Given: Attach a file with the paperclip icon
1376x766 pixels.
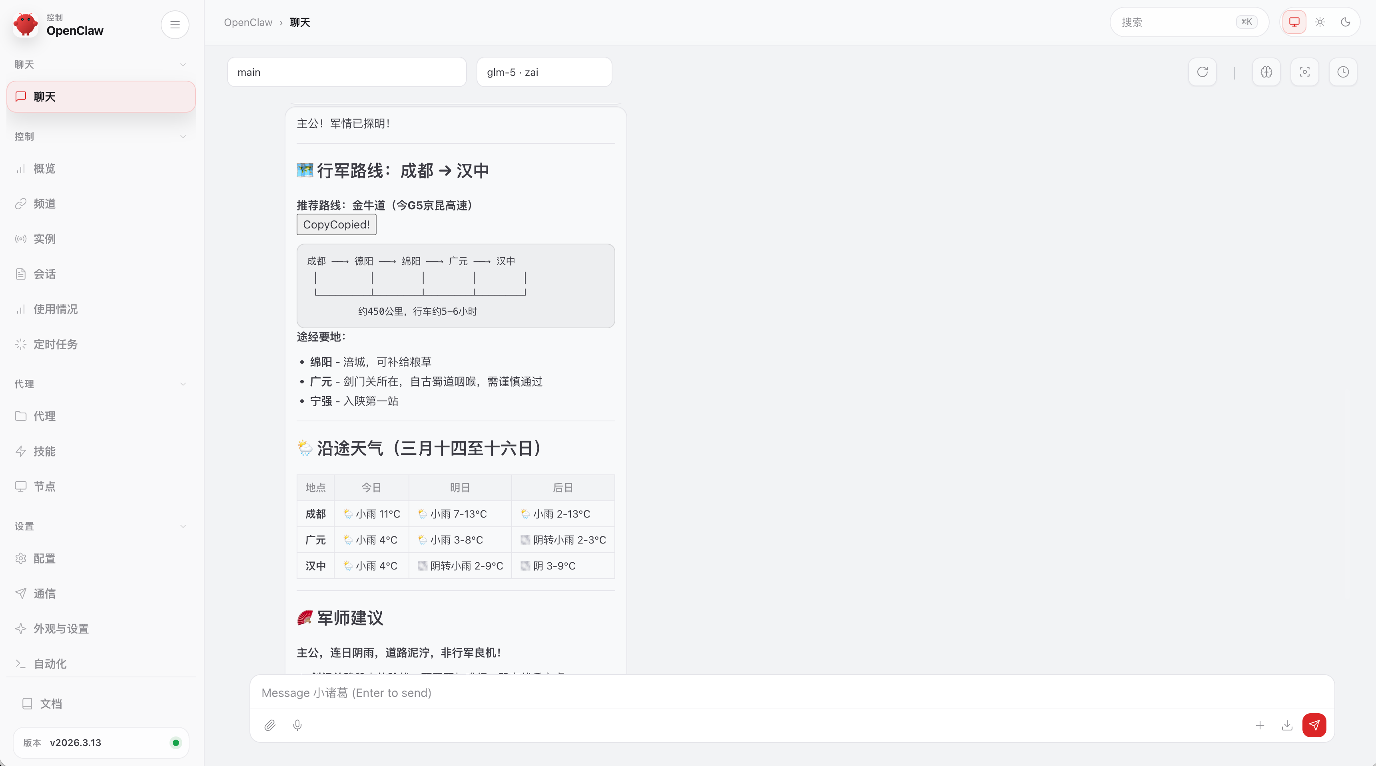Looking at the screenshot, I should pos(270,725).
